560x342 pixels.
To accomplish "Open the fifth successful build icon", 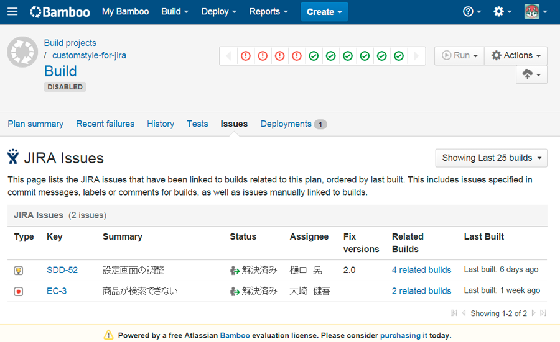I will click(x=382, y=56).
